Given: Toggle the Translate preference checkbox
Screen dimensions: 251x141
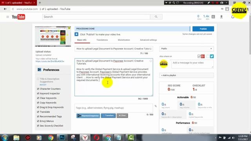Looking at the screenshot, I should [x=38, y=112].
